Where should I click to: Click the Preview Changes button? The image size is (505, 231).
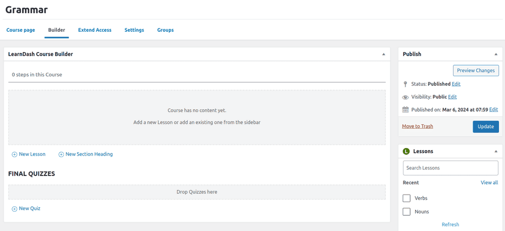tap(476, 71)
